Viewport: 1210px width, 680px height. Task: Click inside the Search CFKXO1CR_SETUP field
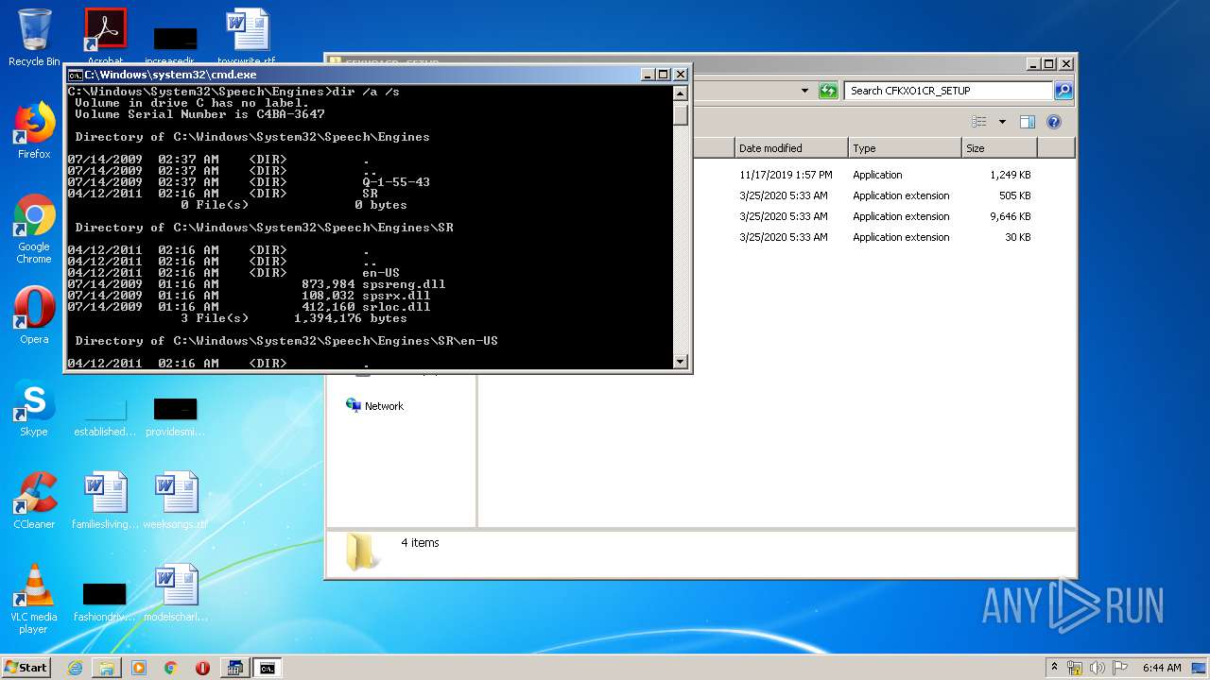[947, 91]
